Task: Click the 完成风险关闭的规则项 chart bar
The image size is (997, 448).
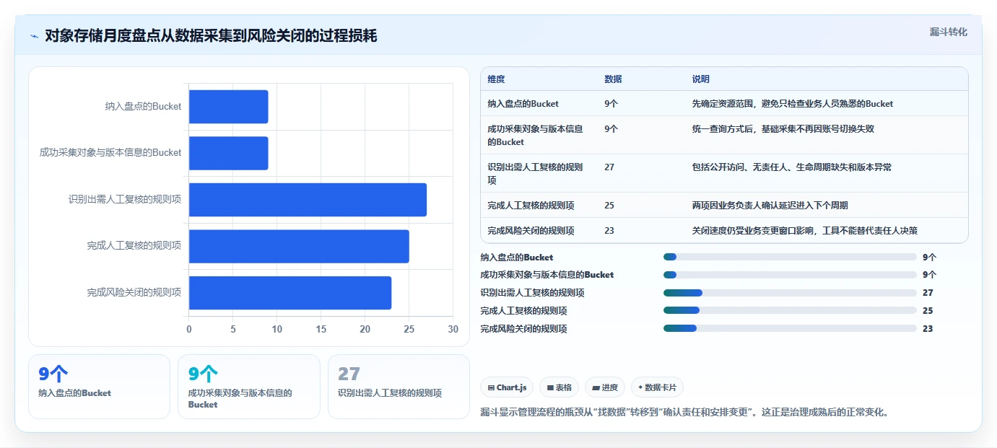Action: [290, 293]
